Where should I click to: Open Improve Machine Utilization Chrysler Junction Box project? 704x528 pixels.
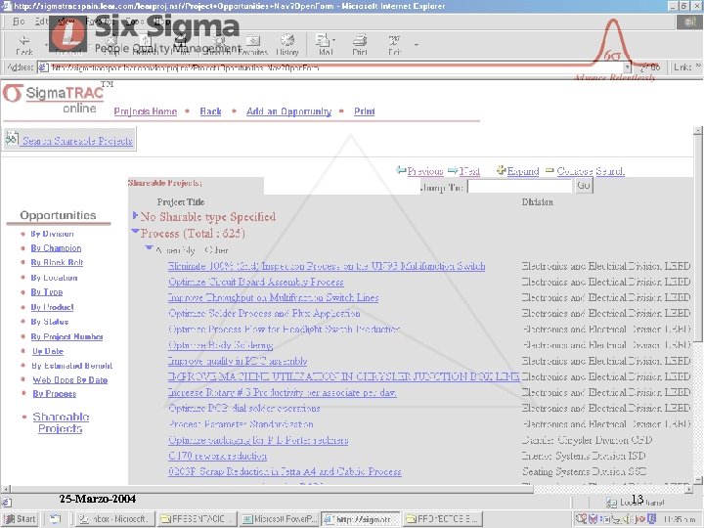tap(343, 376)
